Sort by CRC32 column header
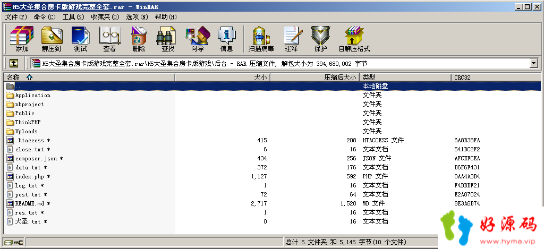 pos(496,78)
